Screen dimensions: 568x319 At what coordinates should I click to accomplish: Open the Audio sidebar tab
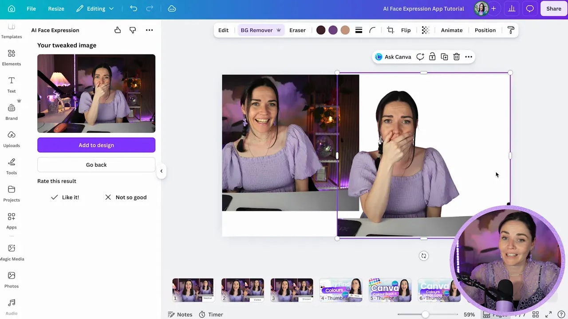(x=12, y=307)
